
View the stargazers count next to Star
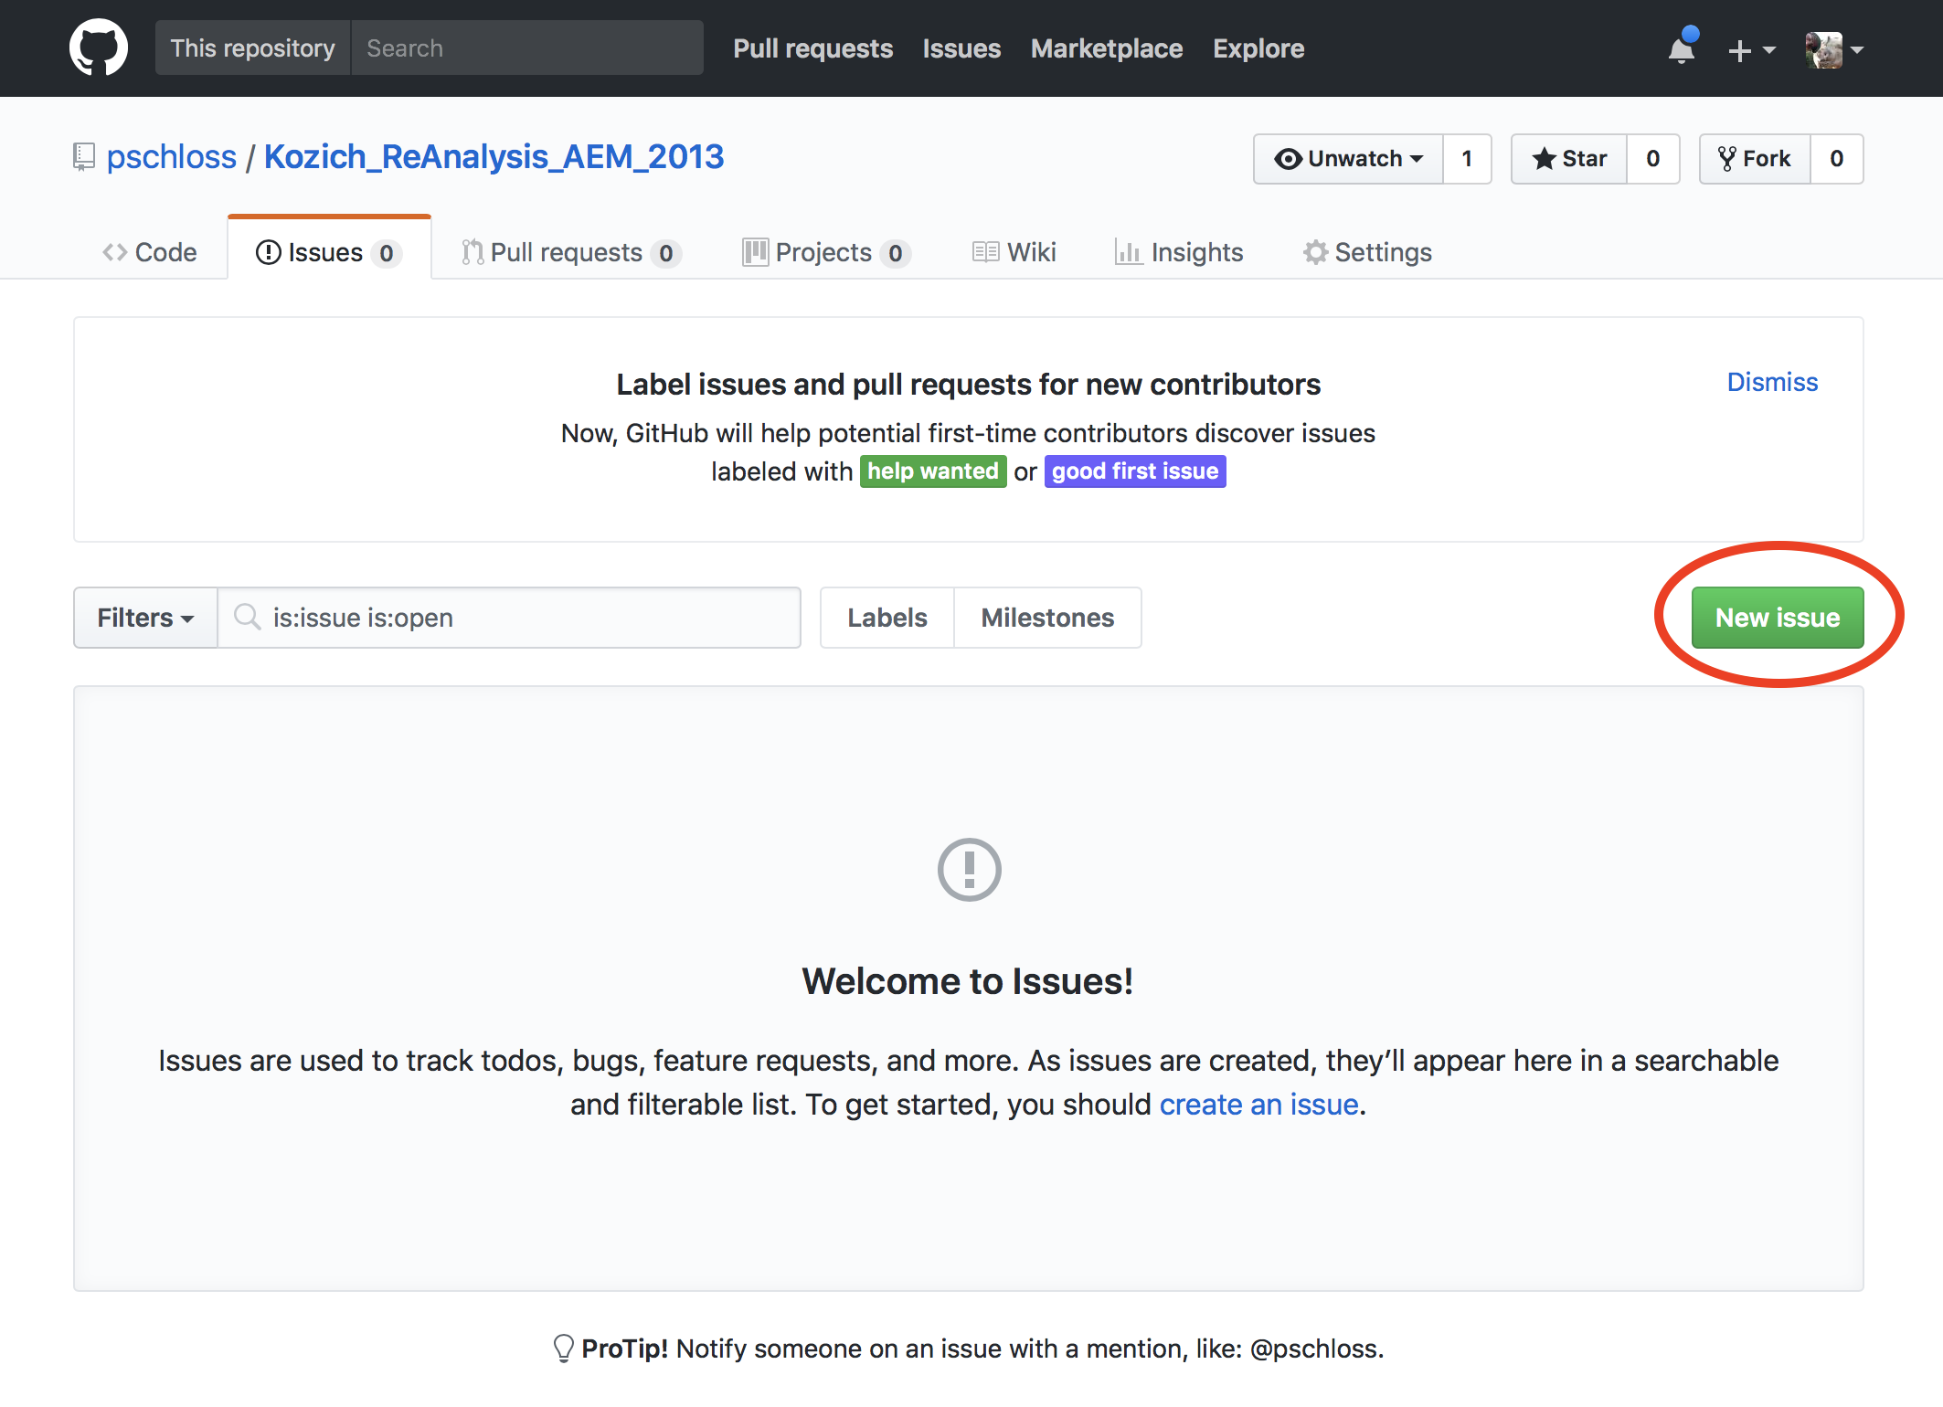(x=1653, y=159)
